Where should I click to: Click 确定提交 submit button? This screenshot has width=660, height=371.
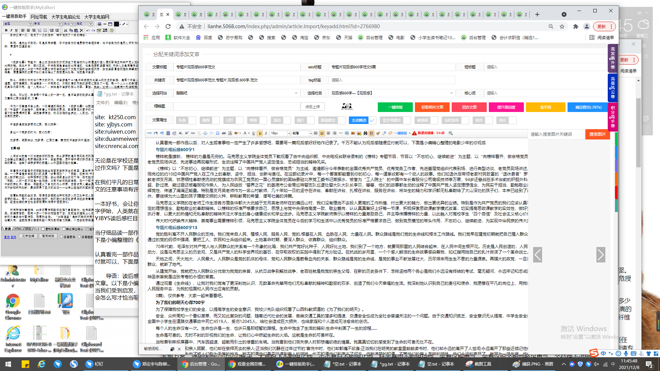[588, 107]
